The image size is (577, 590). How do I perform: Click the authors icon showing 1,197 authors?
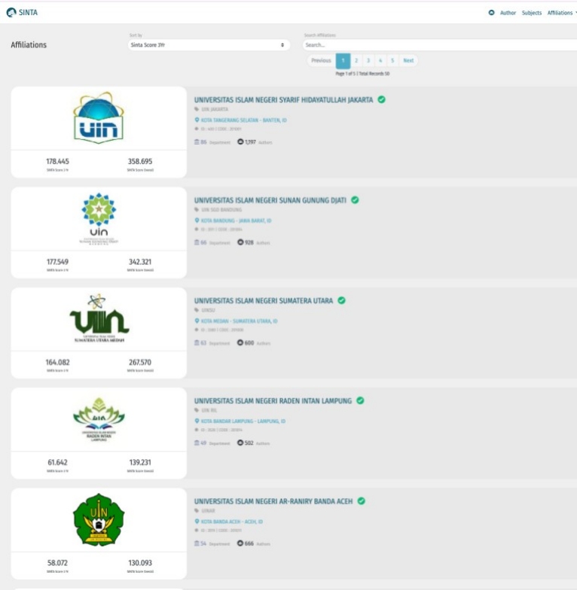[x=240, y=141]
